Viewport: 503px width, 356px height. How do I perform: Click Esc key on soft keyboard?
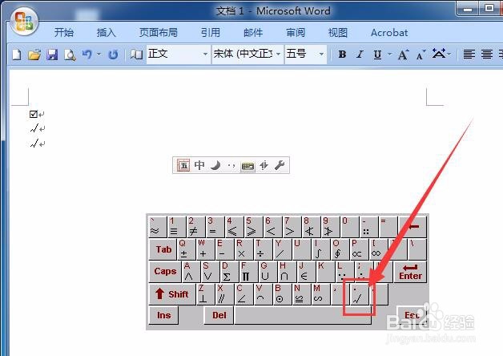412,315
